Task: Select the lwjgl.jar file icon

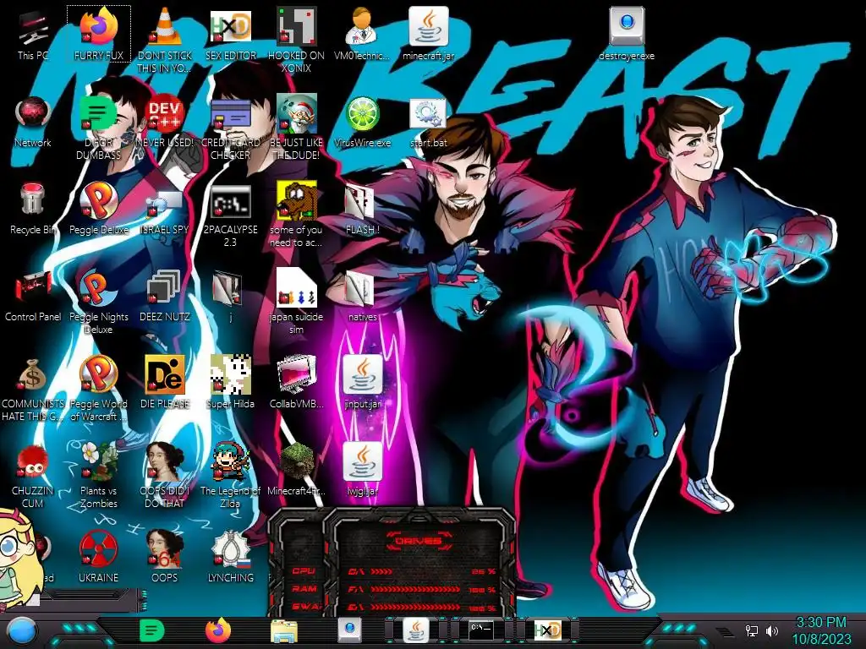Action: point(362,470)
